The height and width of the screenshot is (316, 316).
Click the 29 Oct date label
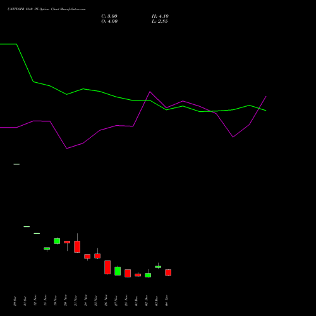pos(15,301)
